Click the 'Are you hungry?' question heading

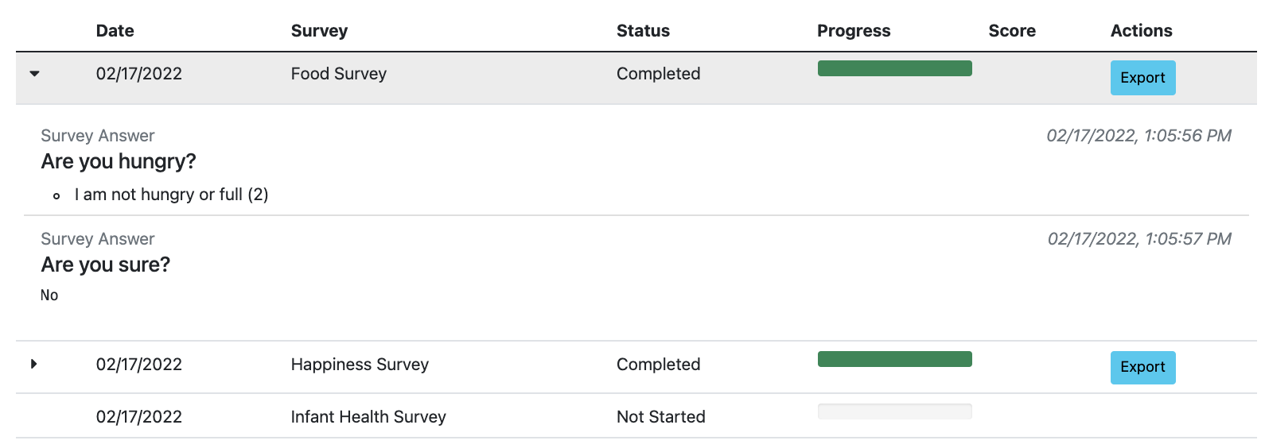[x=119, y=161]
